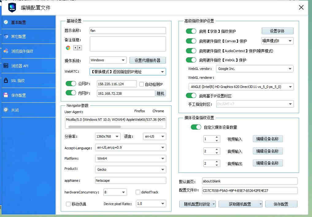Screen dimensions: 312x217
Task: Click the compass icon beside 基本配置
Action: [6, 22]
